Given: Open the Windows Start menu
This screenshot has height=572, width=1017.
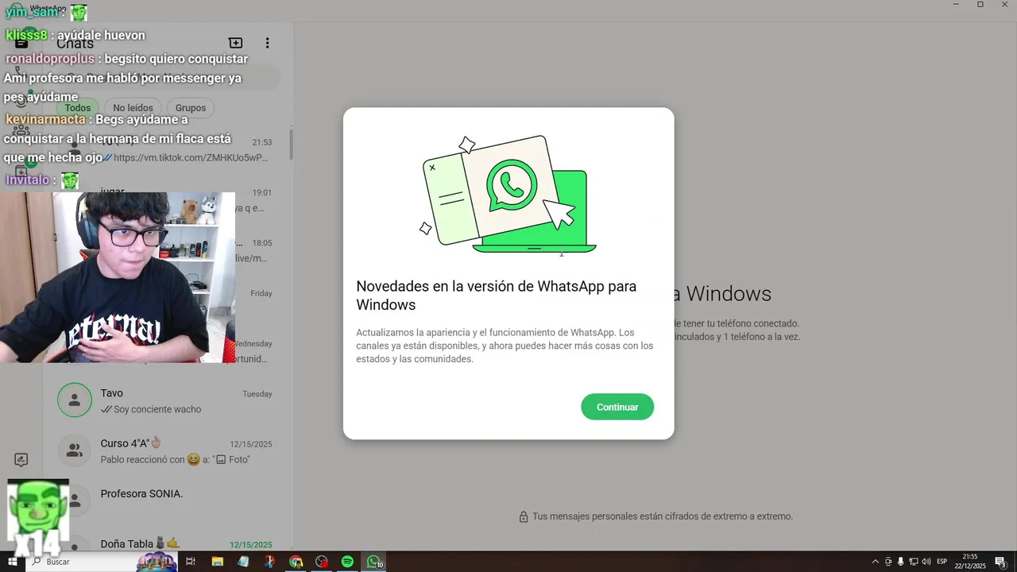Looking at the screenshot, I should coord(13,562).
